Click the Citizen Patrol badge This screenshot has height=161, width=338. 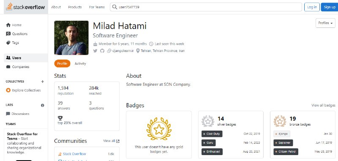tap(286, 152)
